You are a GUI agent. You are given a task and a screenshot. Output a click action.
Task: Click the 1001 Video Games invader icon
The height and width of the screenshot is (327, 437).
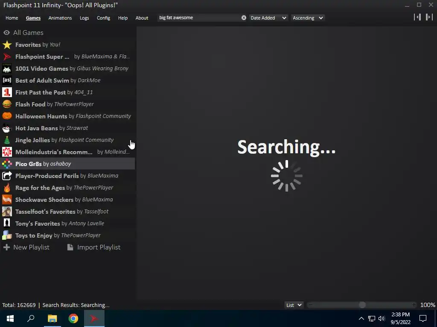7,69
